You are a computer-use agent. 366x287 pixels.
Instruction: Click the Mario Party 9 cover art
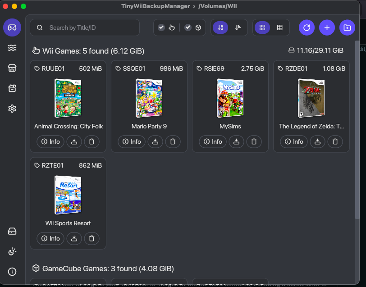[149, 98]
